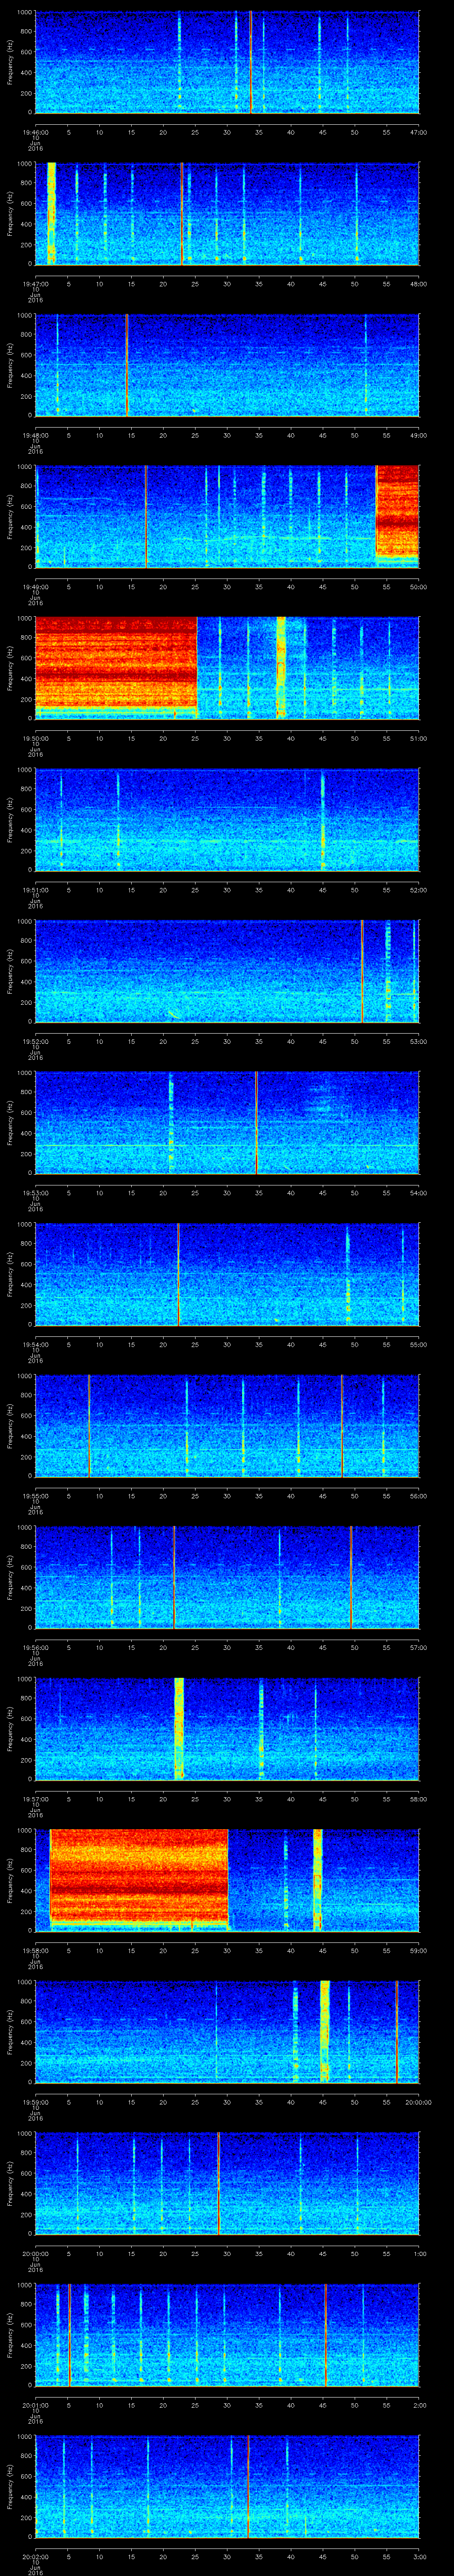Click 'Frequency (Hz)' axis label of 19:50 panel
Viewport: 454px width, 2576px height.
coord(11,668)
